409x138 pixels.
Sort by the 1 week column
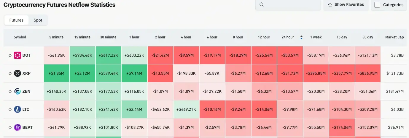[316, 37]
